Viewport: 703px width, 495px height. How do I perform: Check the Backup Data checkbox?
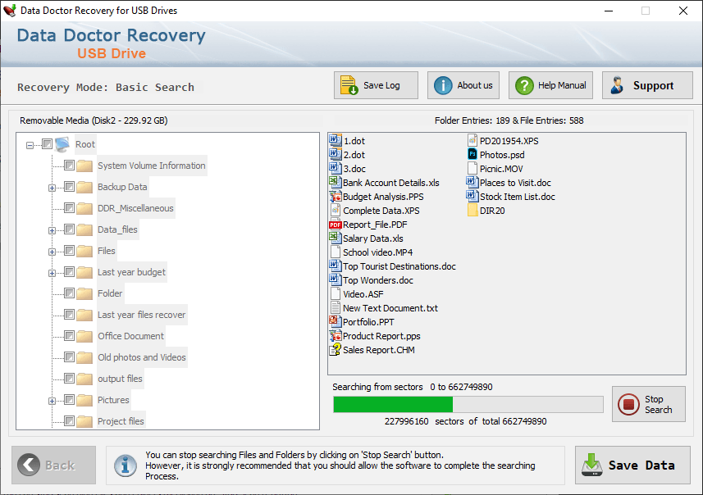click(x=69, y=186)
